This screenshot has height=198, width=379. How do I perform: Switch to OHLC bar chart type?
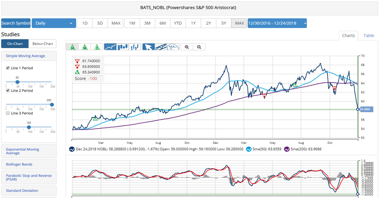click(x=135, y=47)
